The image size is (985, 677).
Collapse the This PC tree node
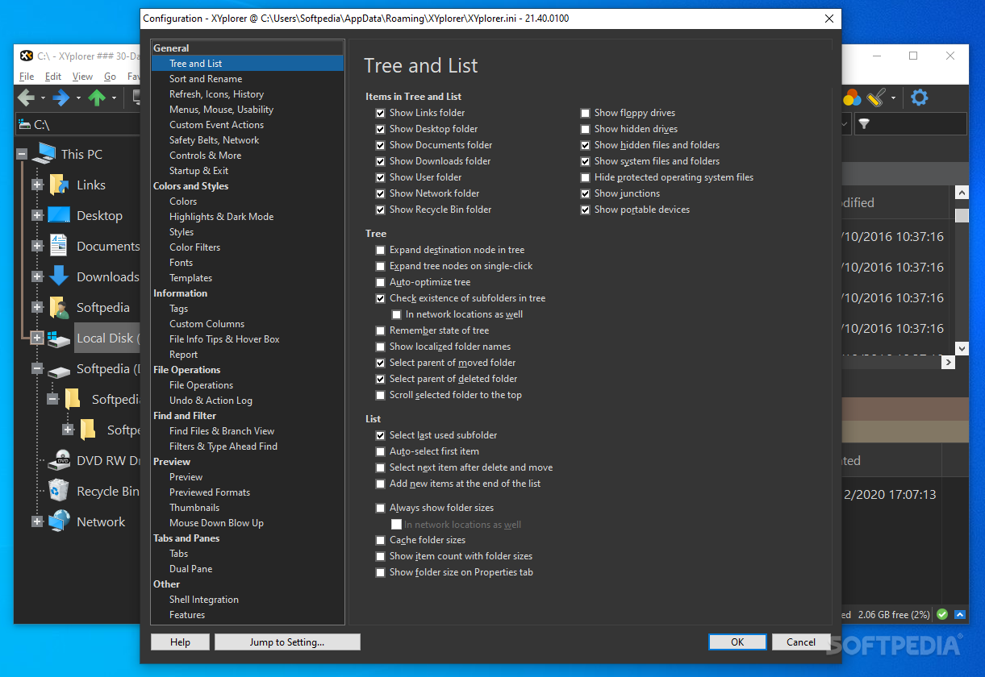click(x=22, y=154)
